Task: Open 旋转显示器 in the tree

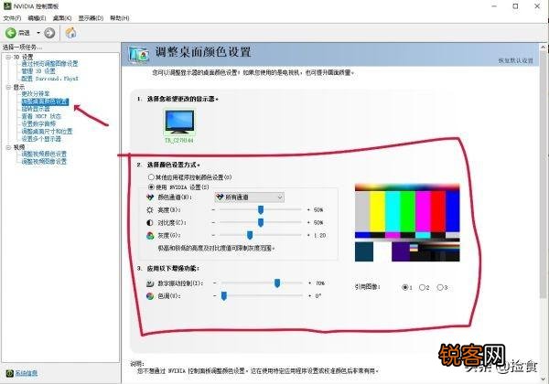Action: pos(36,109)
